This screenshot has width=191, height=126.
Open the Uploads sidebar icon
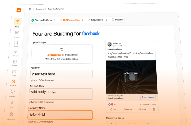[x=15, y=52]
